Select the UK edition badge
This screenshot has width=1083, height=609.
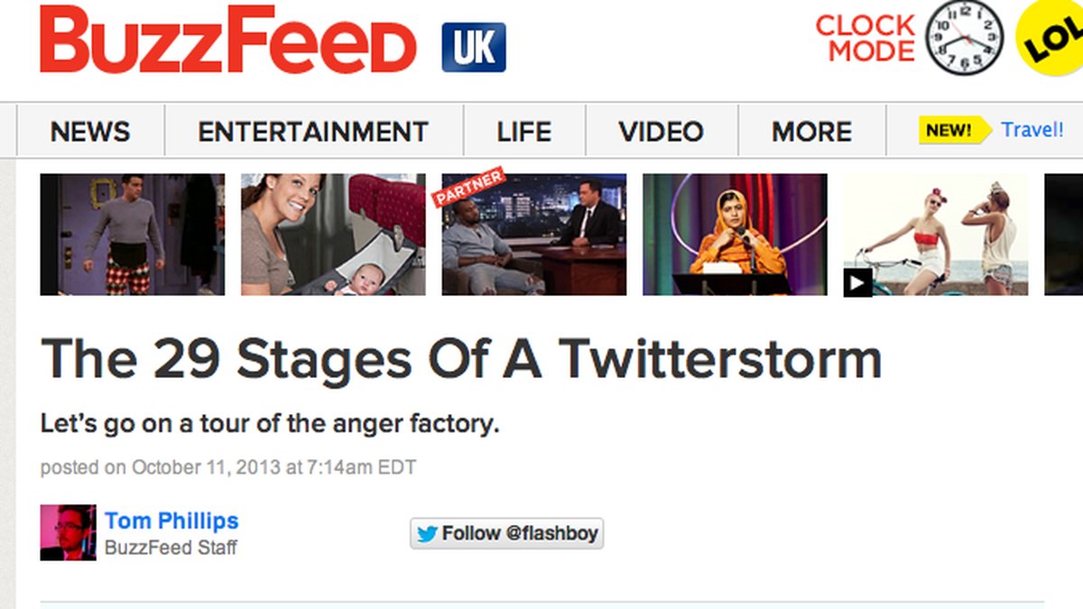pos(474,48)
